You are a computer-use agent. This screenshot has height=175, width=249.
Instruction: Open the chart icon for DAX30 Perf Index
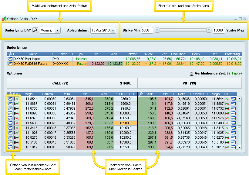click(10, 59)
